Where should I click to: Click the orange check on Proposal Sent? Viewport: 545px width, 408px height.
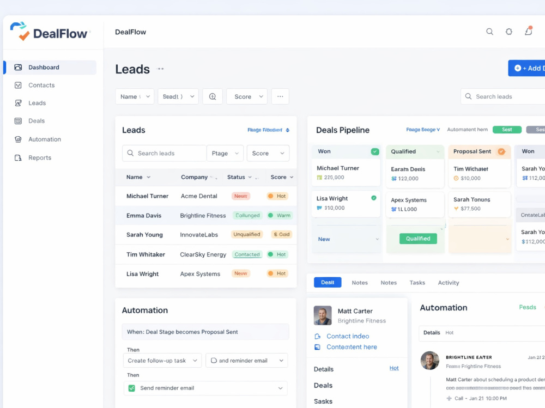(x=501, y=151)
